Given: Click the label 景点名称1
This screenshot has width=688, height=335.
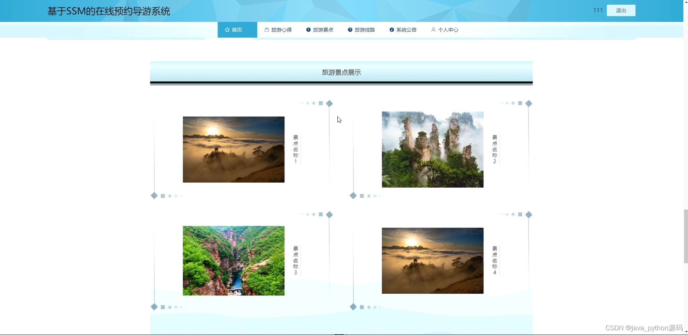Looking at the screenshot, I should [x=296, y=150].
